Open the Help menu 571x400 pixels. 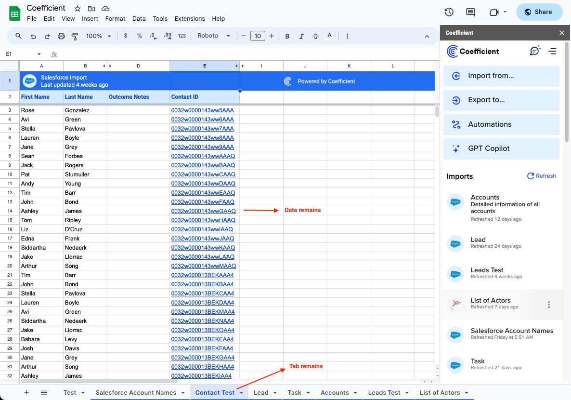click(x=218, y=19)
